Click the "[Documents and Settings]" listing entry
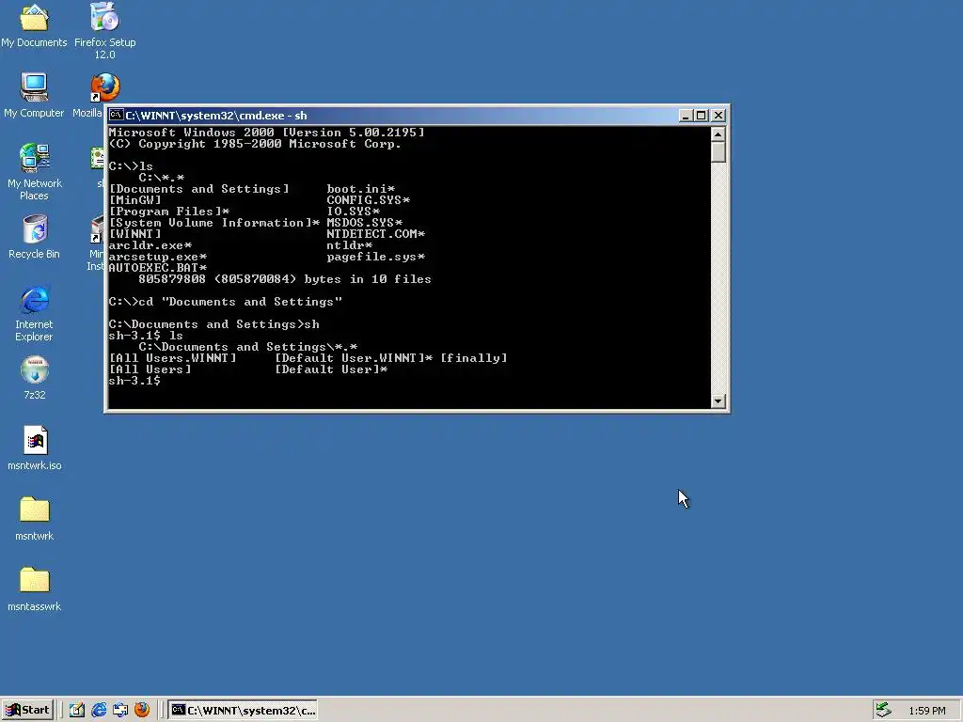The height and width of the screenshot is (722, 963). 199,189
